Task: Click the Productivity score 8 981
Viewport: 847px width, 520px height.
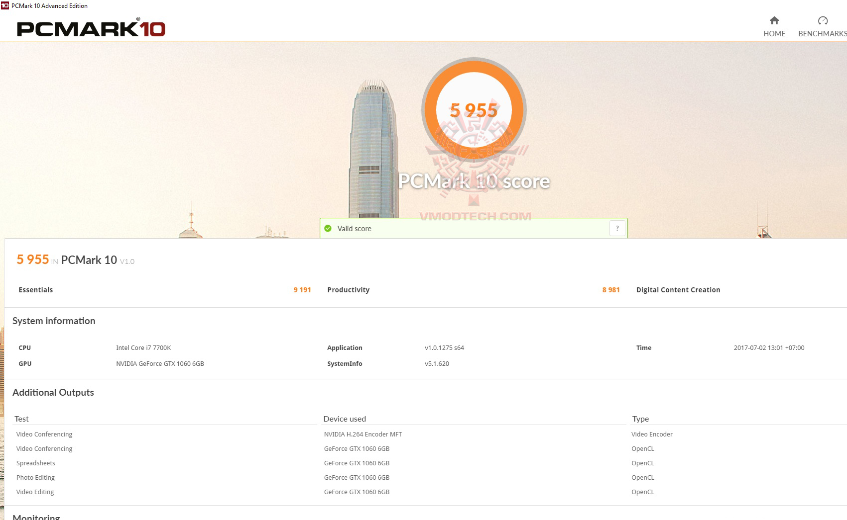Action: point(611,290)
